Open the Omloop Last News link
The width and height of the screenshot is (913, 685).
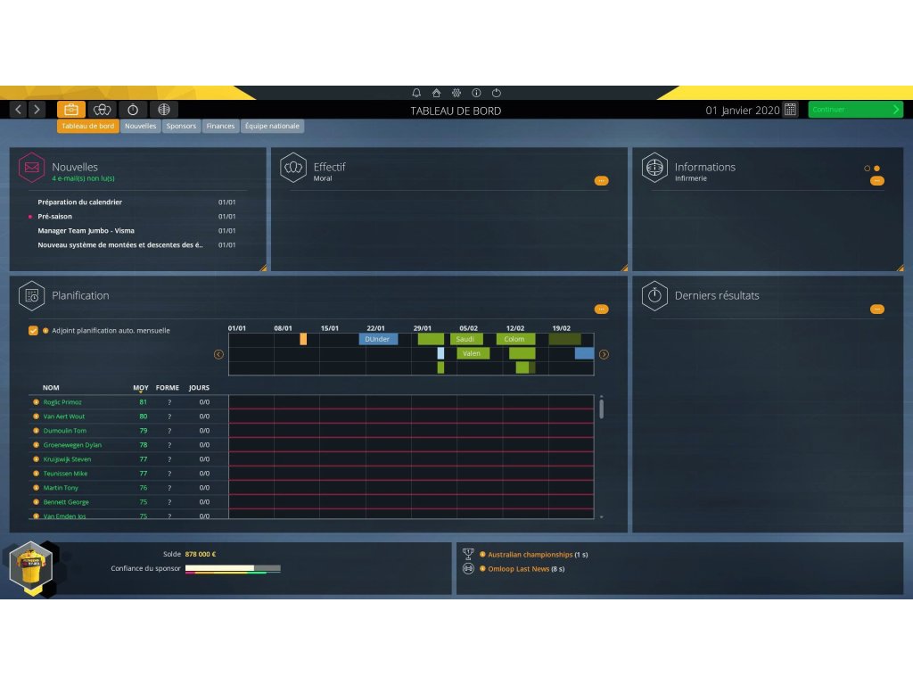pos(518,568)
